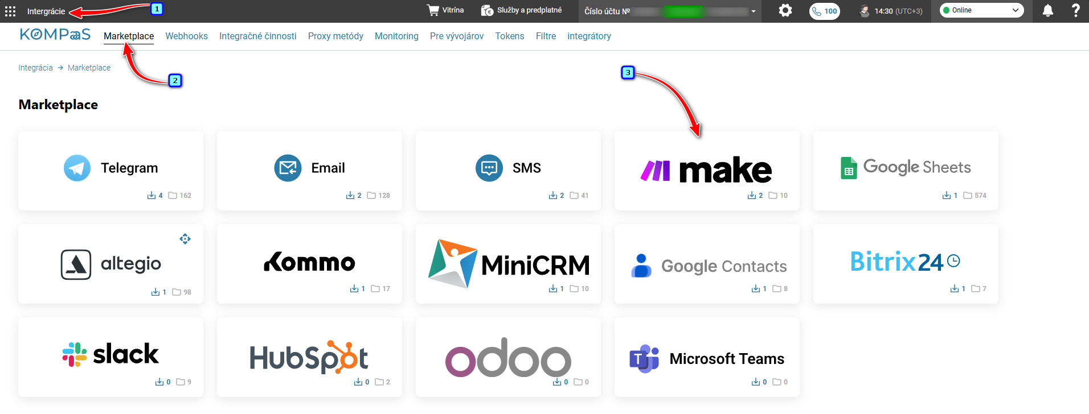Open Služby a predplatné wallet icon
This screenshot has height=414, width=1089.
487,10
